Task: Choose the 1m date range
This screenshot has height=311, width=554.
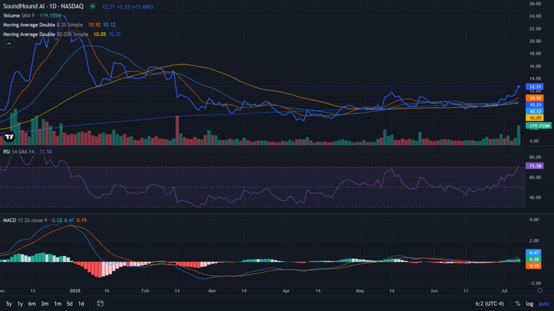Action: pos(57,303)
